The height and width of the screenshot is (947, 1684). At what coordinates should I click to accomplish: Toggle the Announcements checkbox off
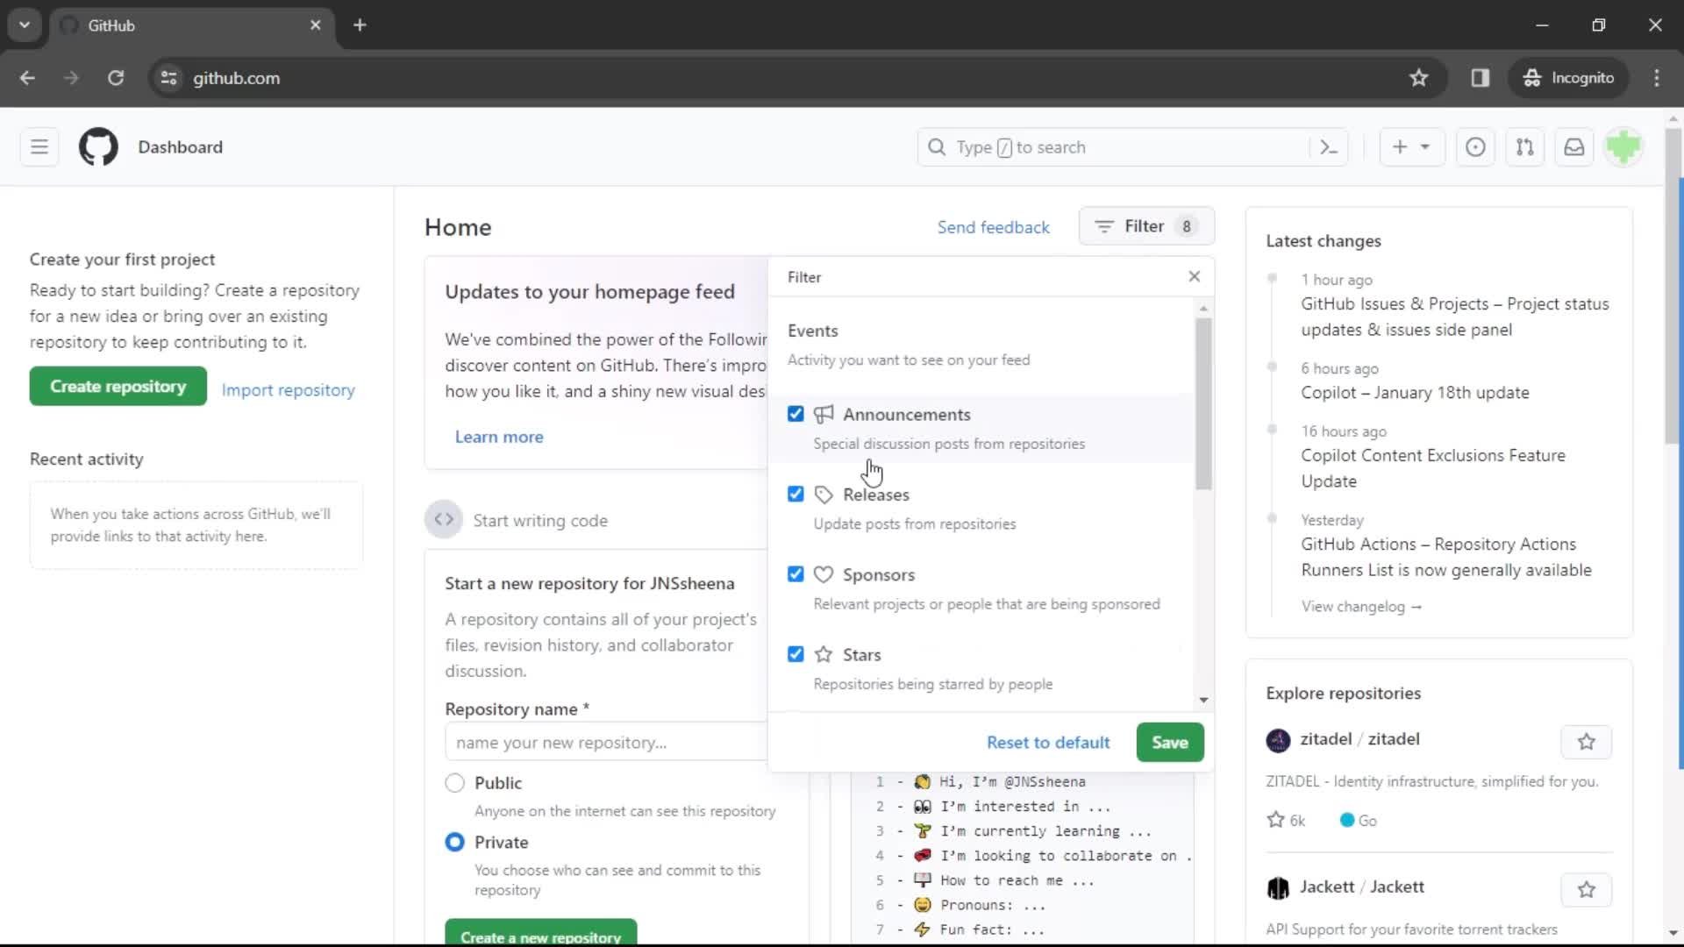[x=796, y=413]
